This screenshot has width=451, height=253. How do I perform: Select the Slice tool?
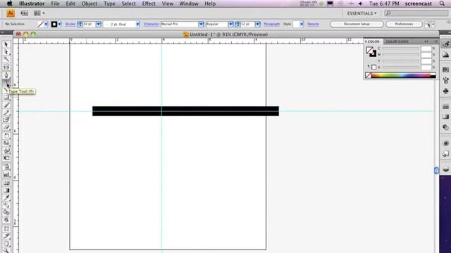pyautogui.click(x=6, y=237)
